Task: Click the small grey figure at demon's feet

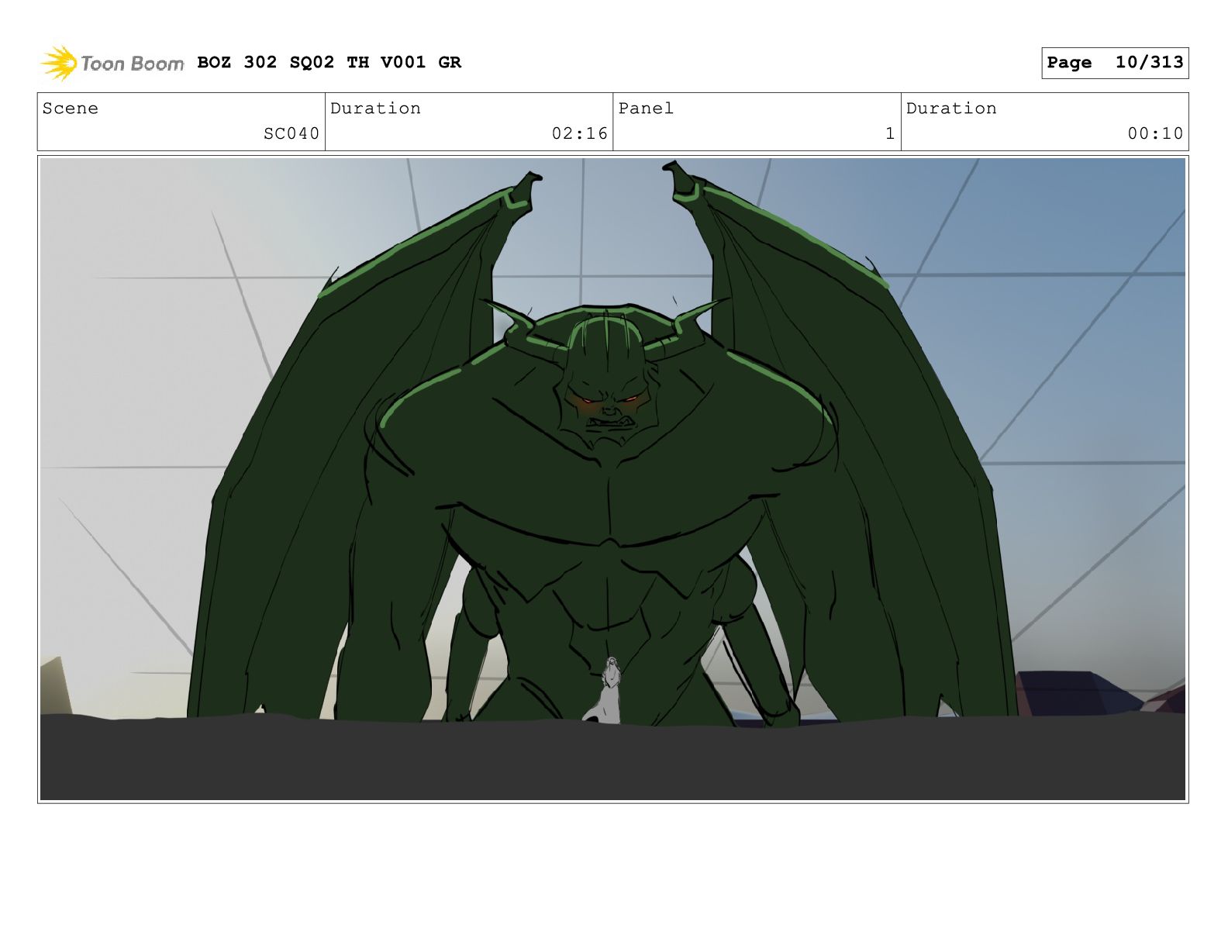Action: 607,690
